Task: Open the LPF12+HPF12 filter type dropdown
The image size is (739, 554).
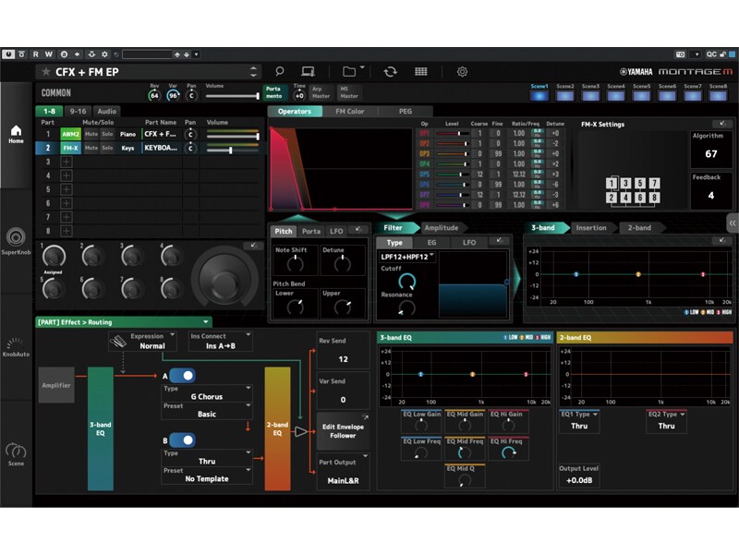Action: (407, 257)
